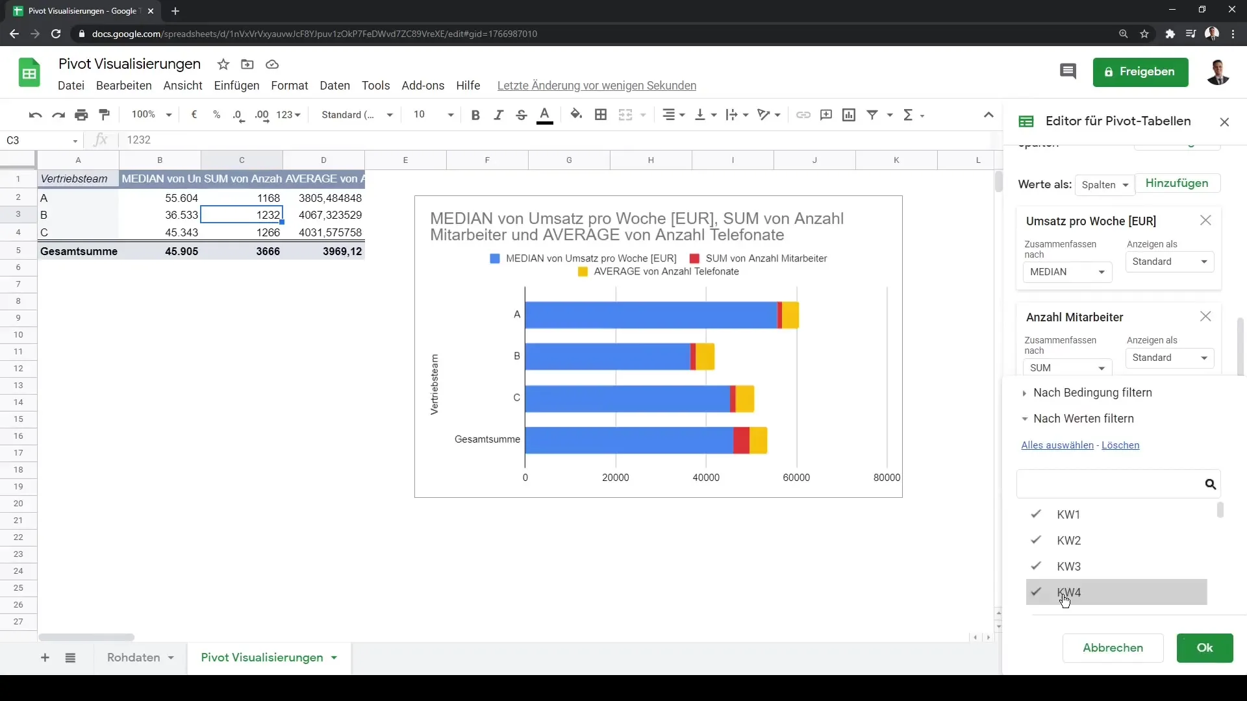Click Alles auswählen link
The image size is (1247, 701).
tap(1057, 445)
